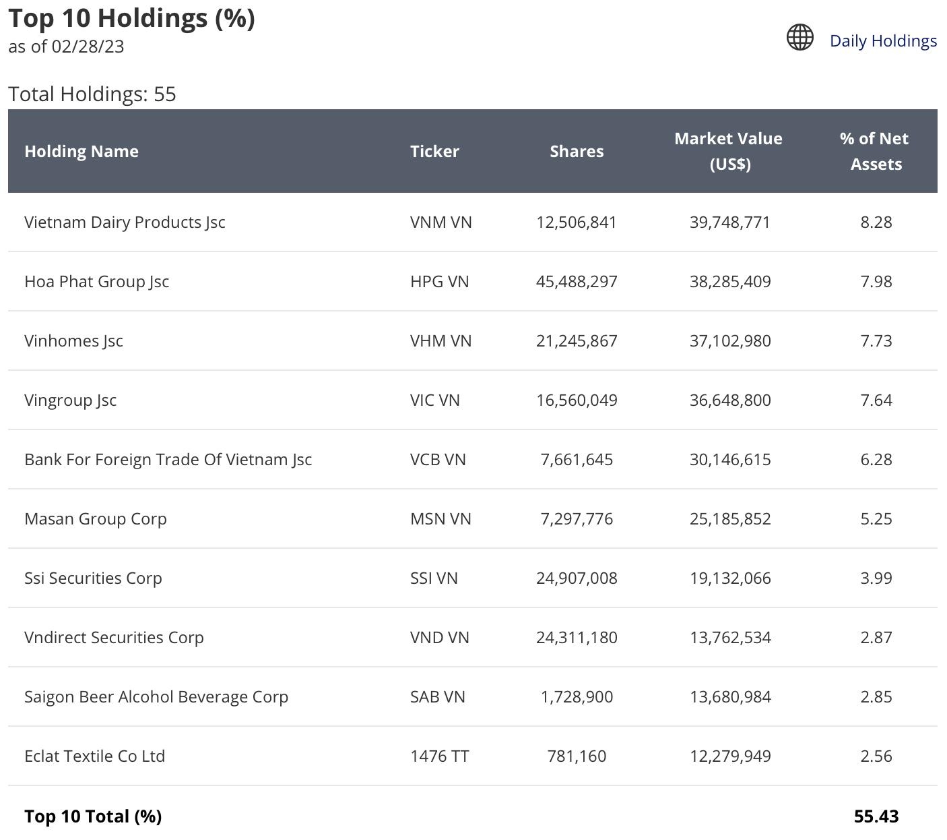Click the % of Net Assets header

tap(875, 151)
